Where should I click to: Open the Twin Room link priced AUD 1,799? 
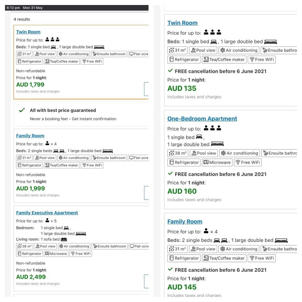[x=28, y=32]
